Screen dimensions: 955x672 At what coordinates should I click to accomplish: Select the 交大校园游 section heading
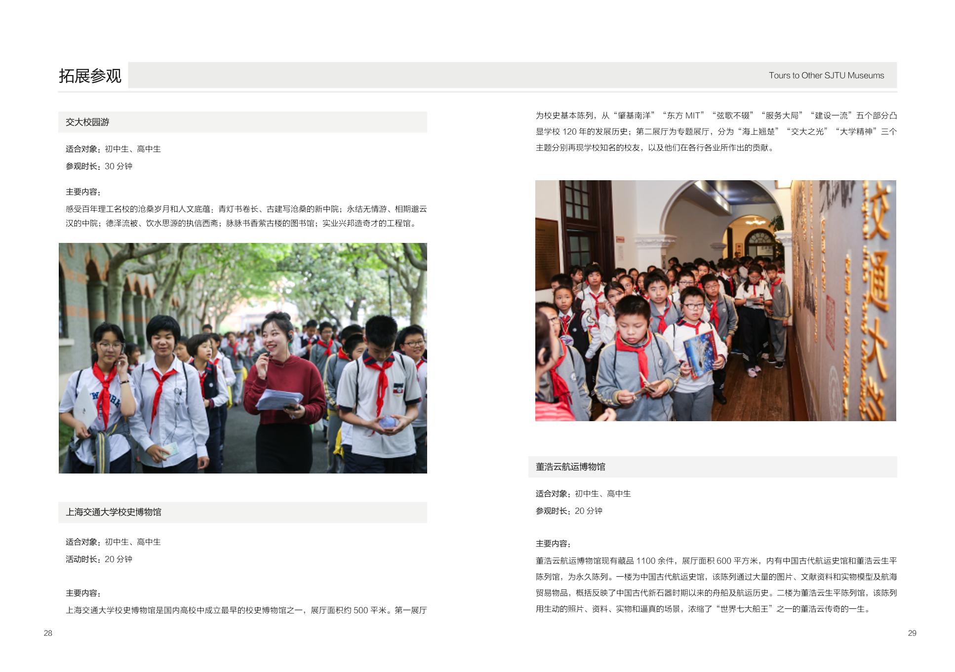coord(87,122)
